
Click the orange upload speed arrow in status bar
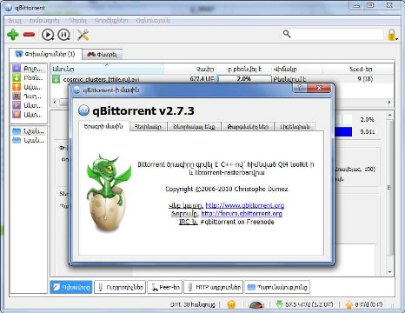click(349, 304)
